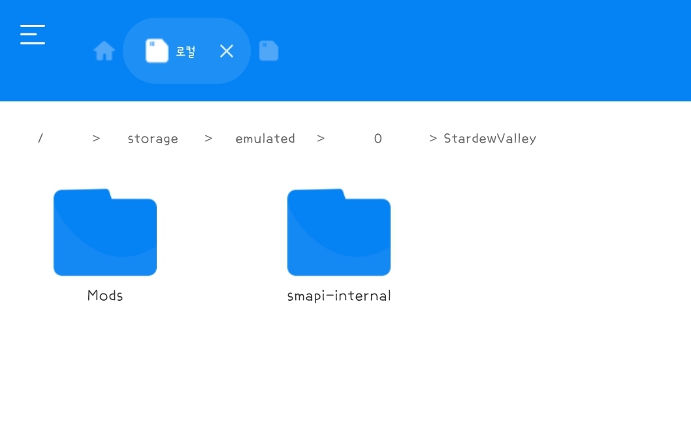691x427 pixels.
Task: Go to the home icon
Action: tap(104, 51)
